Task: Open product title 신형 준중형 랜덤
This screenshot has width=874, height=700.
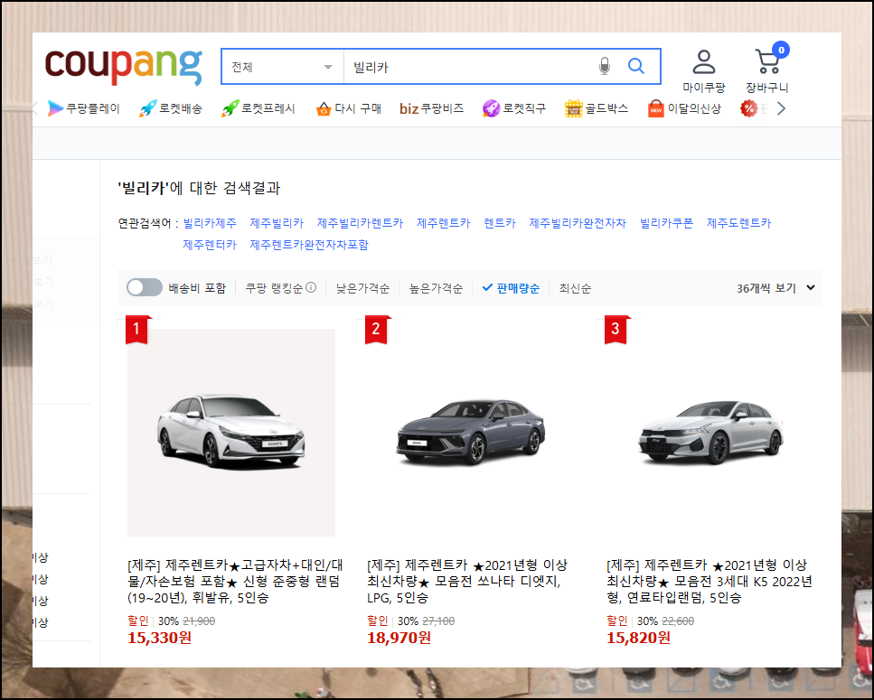Action: click(x=235, y=582)
